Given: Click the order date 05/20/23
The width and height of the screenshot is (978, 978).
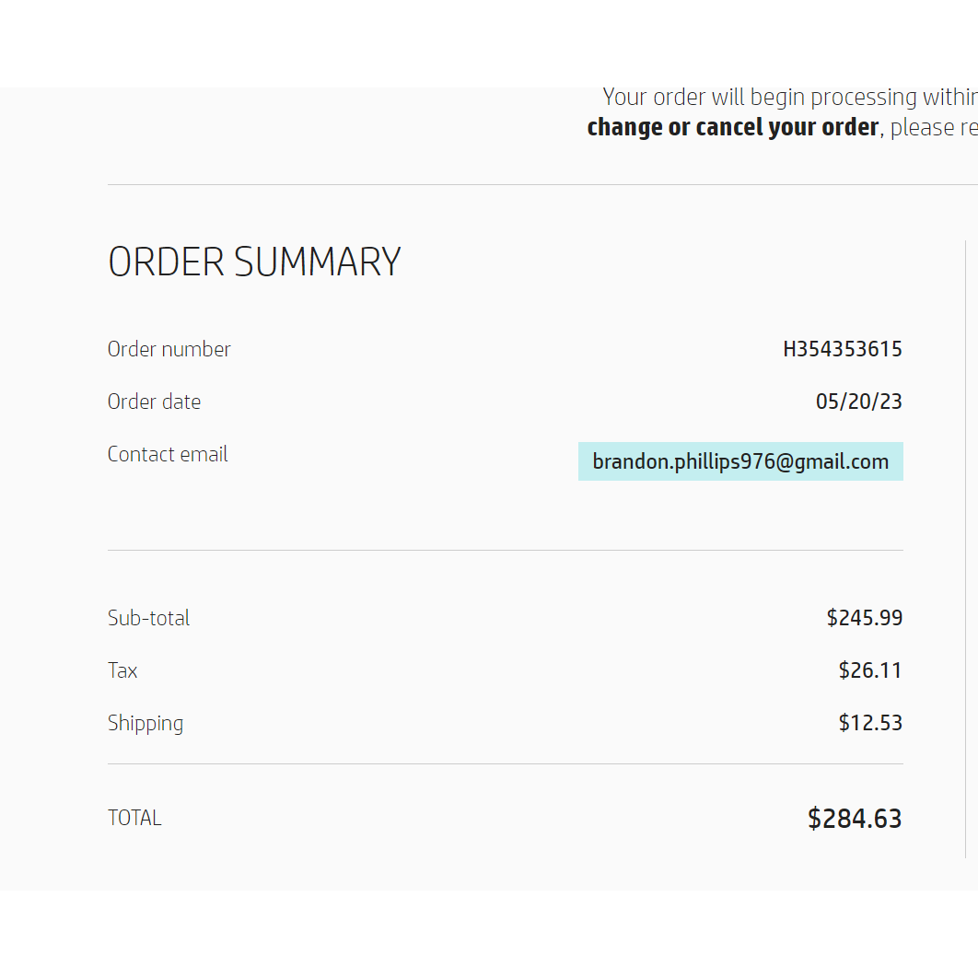Looking at the screenshot, I should 859,402.
